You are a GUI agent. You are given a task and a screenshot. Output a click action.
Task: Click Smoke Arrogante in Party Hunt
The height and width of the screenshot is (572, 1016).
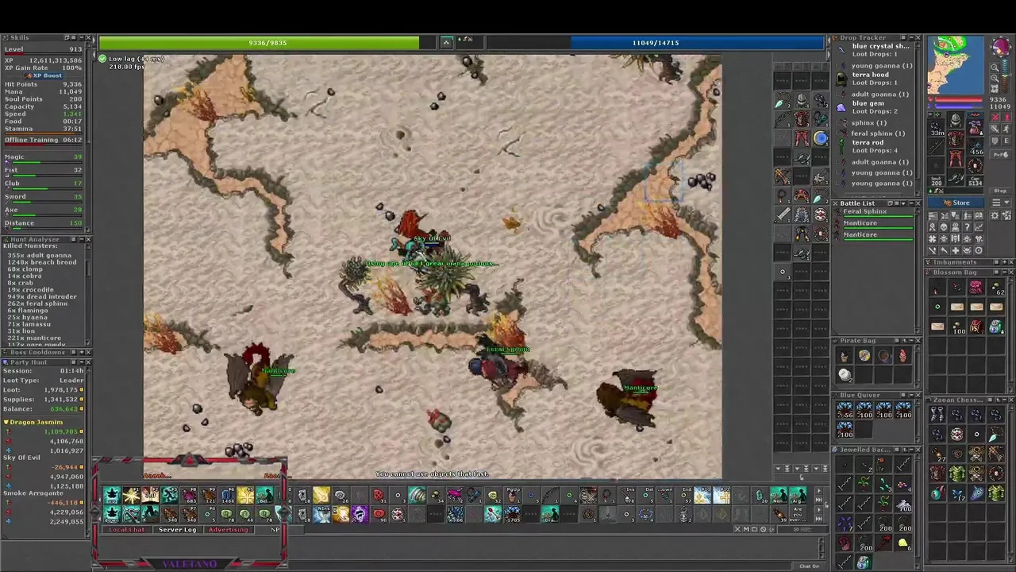[x=33, y=493]
